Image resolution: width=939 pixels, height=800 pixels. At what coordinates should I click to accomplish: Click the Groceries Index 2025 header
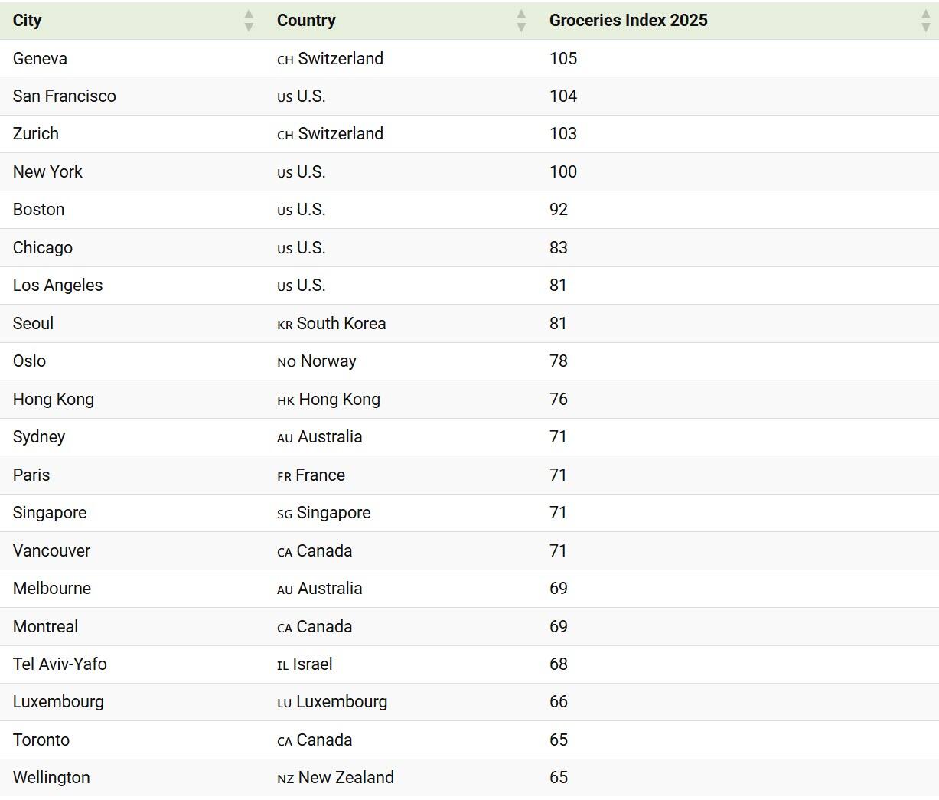click(x=628, y=21)
